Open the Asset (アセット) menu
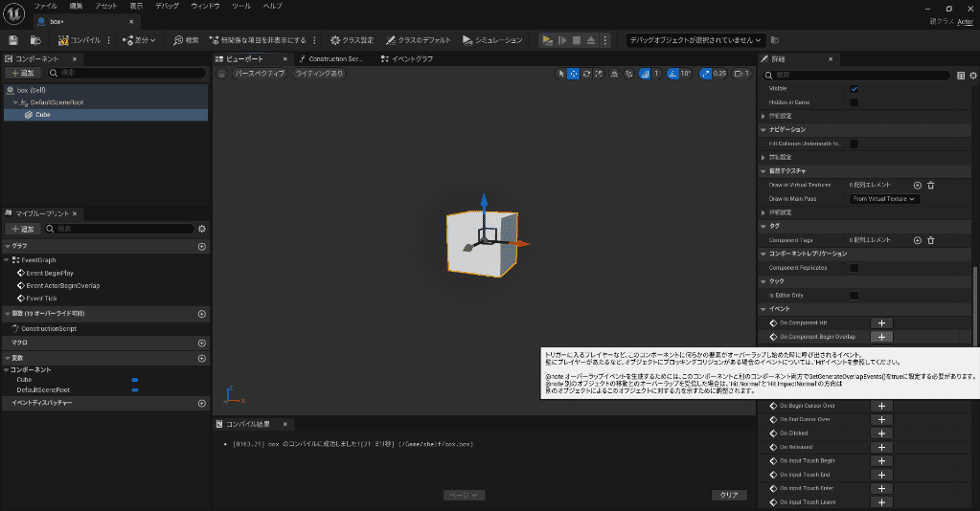980x511 pixels. pos(106,6)
